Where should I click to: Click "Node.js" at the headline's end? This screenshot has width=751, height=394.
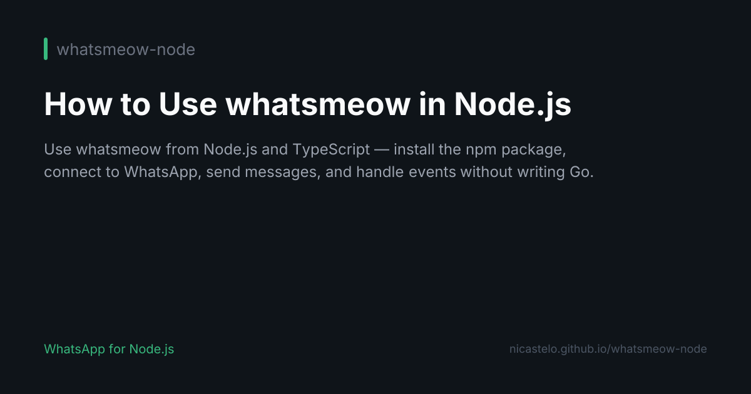pyautogui.click(x=513, y=104)
